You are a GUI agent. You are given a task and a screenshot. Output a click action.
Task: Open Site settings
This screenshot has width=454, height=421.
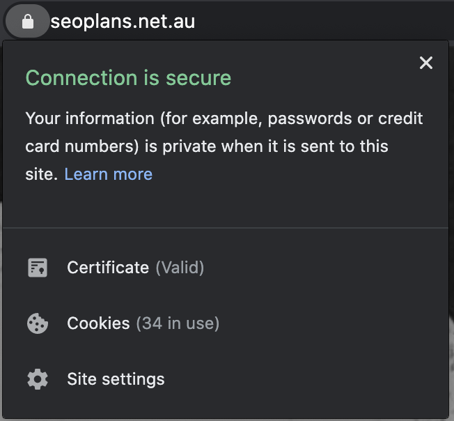[226, 379]
